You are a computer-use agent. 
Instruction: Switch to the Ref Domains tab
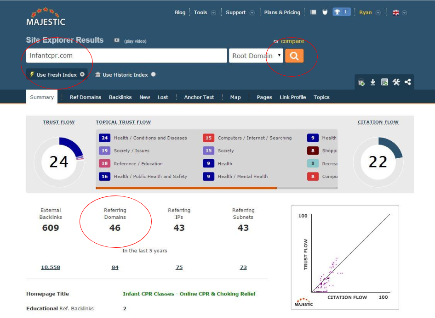click(86, 97)
